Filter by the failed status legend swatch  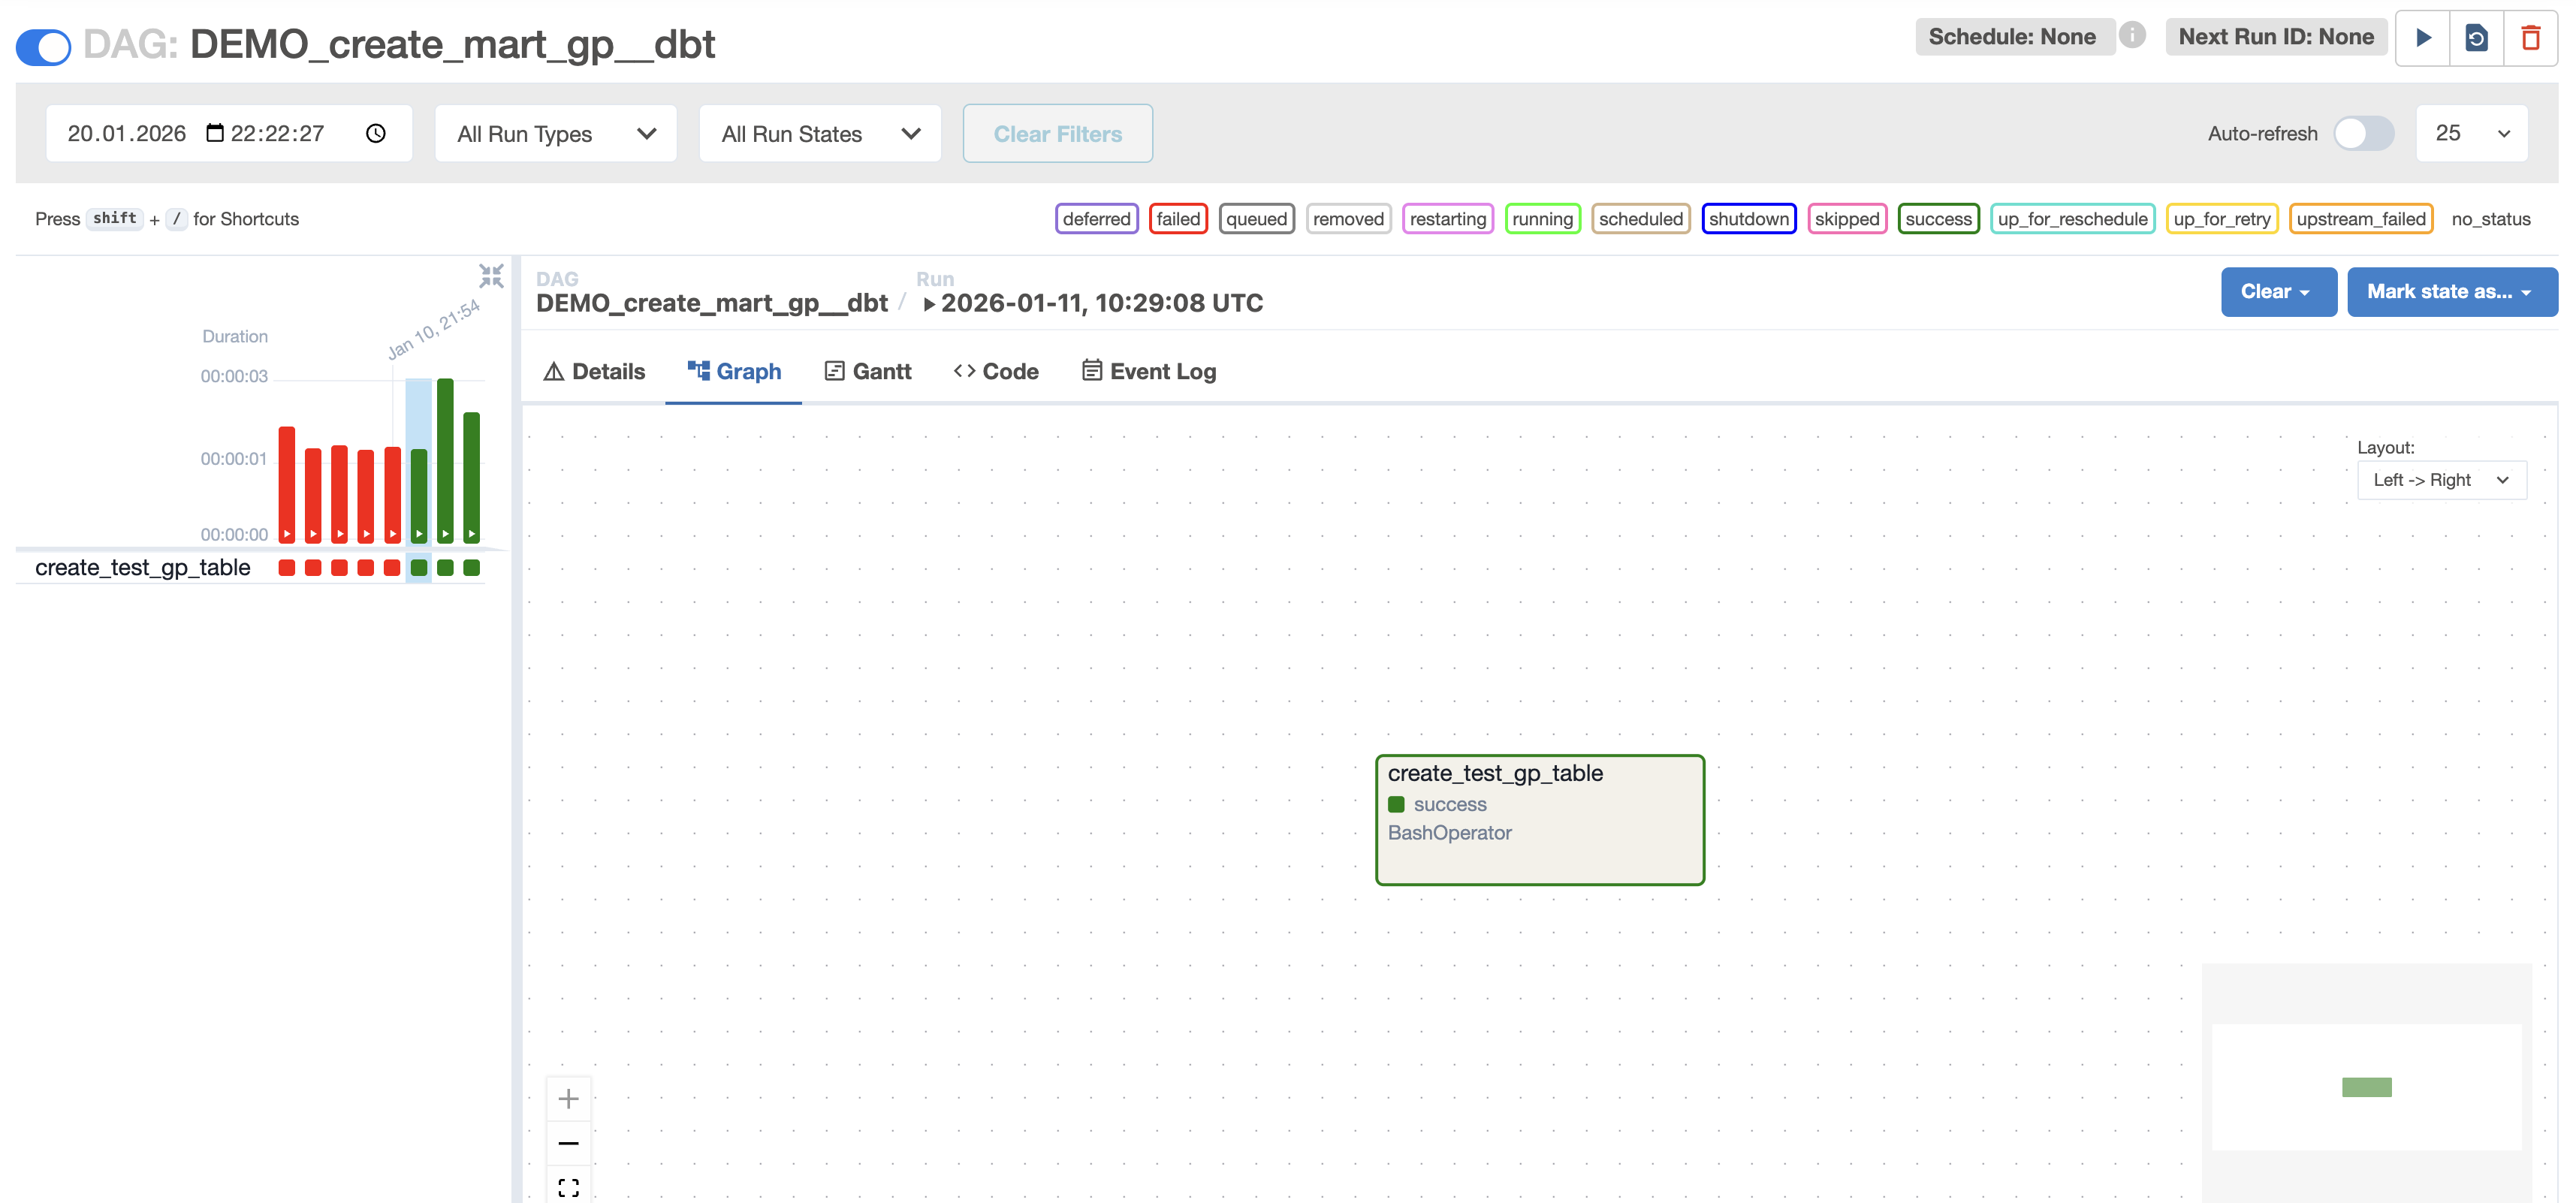[x=1178, y=219]
